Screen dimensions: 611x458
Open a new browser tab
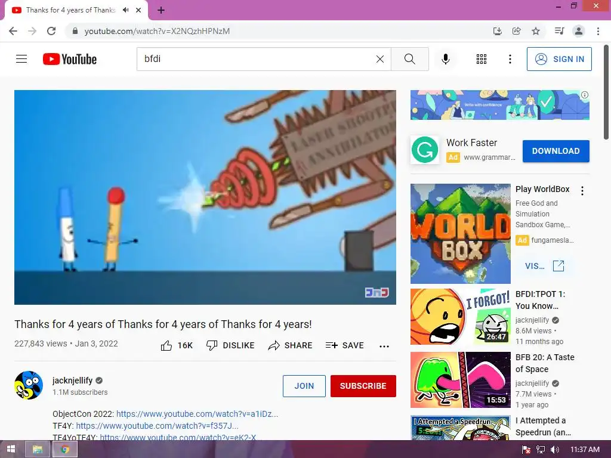(161, 10)
